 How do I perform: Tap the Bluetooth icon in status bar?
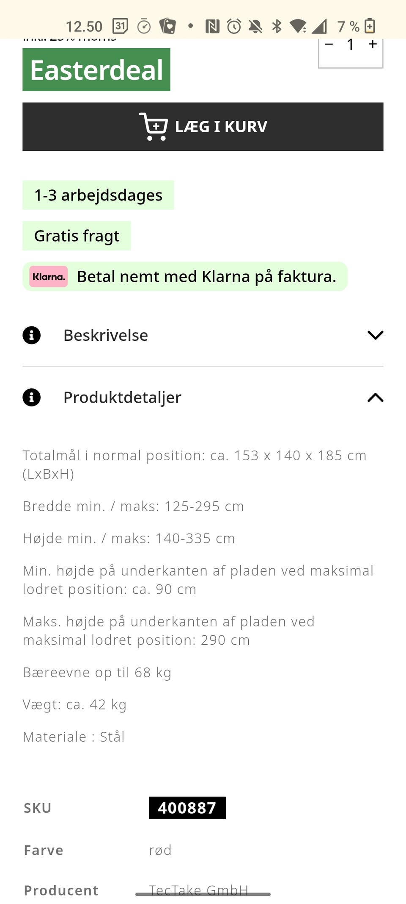point(277,26)
